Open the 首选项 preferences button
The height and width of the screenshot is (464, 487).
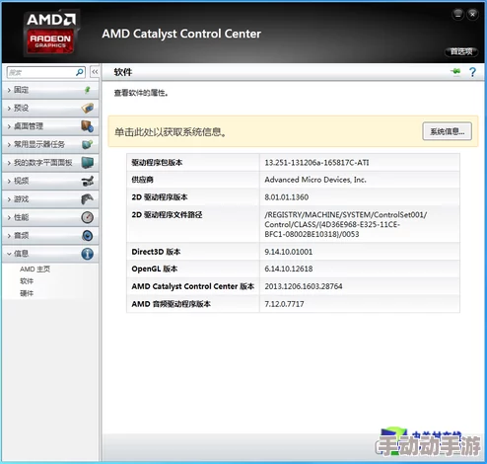(461, 51)
